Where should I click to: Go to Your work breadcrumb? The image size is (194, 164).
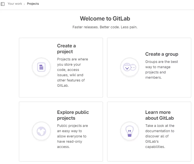point(15,4)
